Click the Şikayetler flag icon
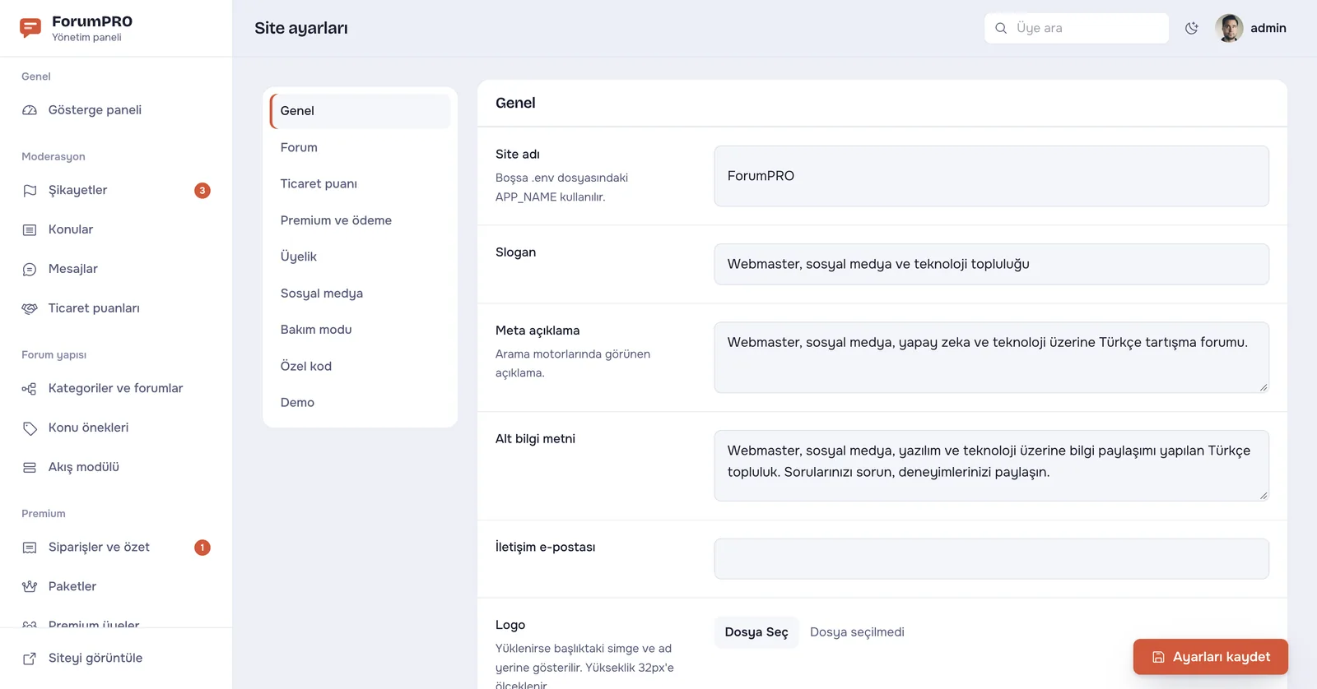The width and height of the screenshot is (1317, 689). (x=30, y=191)
